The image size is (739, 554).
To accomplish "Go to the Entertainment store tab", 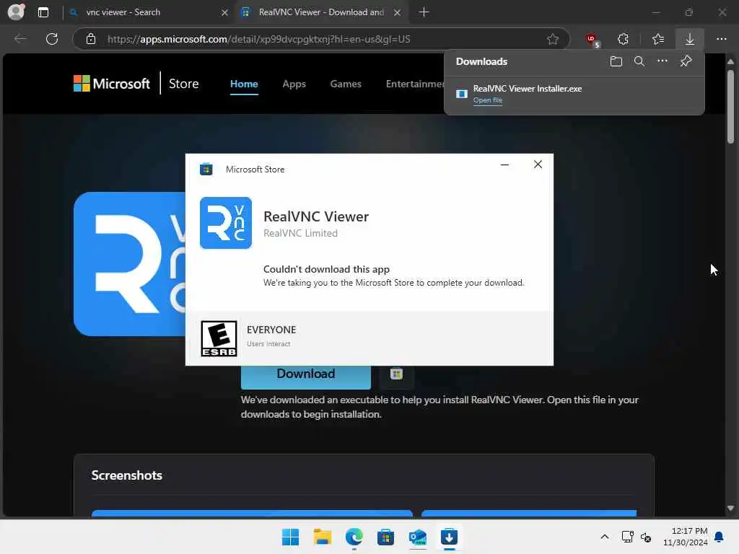I will [414, 84].
